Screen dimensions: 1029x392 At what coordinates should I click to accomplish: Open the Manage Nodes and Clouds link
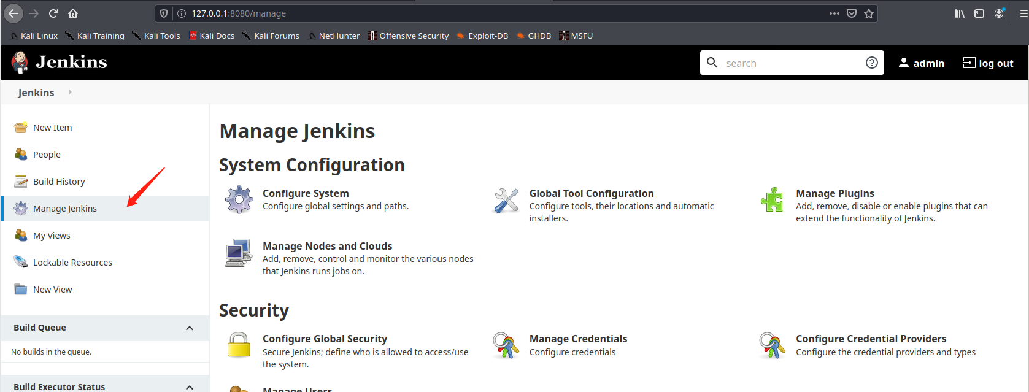[327, 246]
